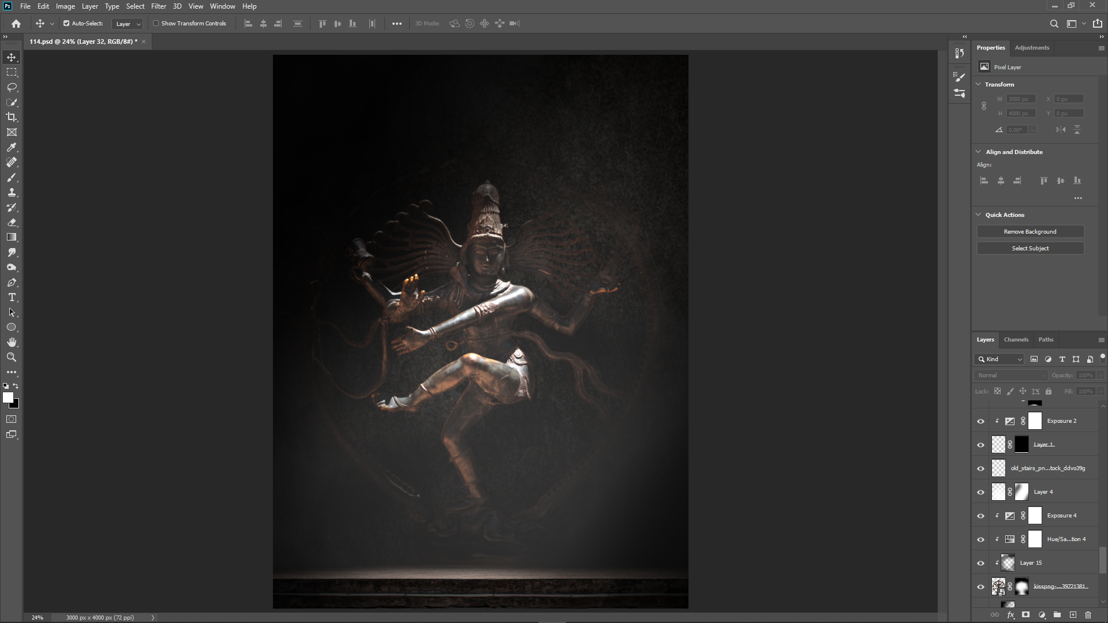Hide the Layer 15 layer
This screenshot has width=1108, height=623.
pos(980,563)
